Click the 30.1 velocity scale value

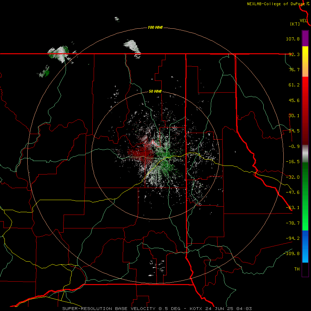pos(294,116)
